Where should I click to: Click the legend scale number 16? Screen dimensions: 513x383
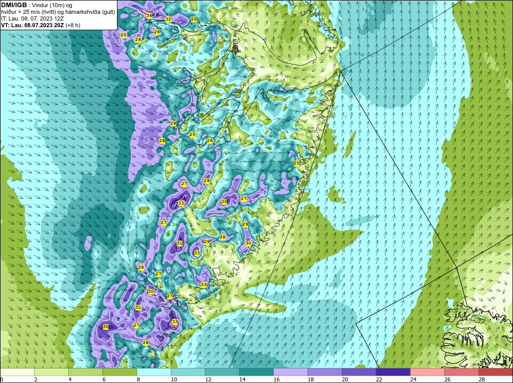click(277, 379)
